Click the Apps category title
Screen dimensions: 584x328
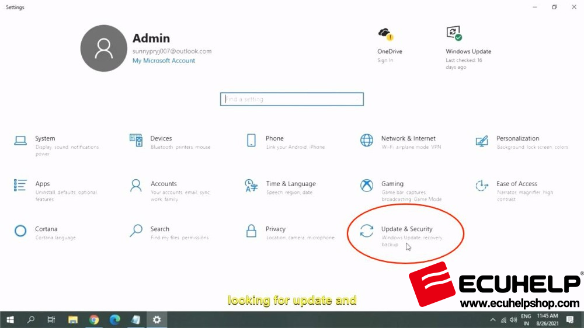[x=43, y=183]
